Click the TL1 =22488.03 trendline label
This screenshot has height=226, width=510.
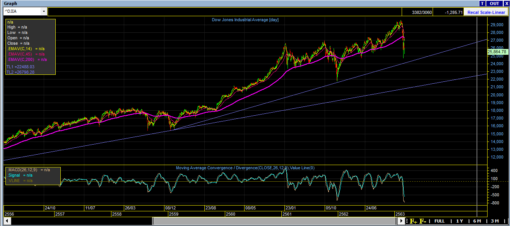click(x=21, y=67)
